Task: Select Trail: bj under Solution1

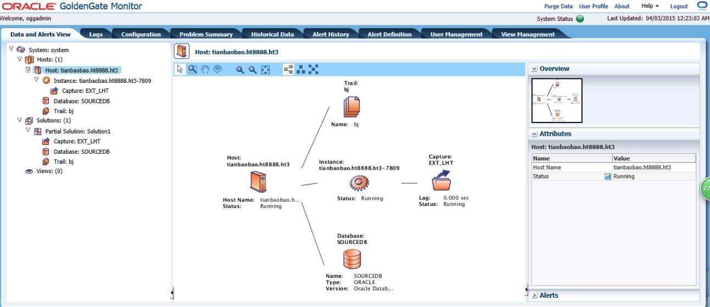Action: 64,161
